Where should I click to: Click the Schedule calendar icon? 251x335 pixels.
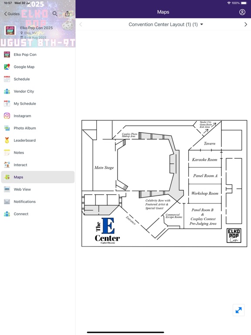click(7, 79)
